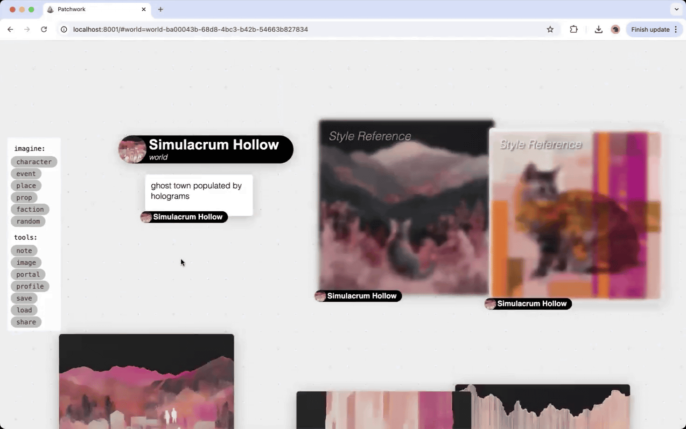Viewport: 686px width, 429px height.
Task: Click the avatar icon on the ghost town note label
Action: click(x=146, y=217)
